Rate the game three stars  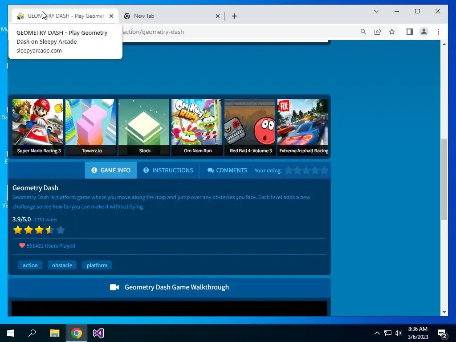[306, 171]
